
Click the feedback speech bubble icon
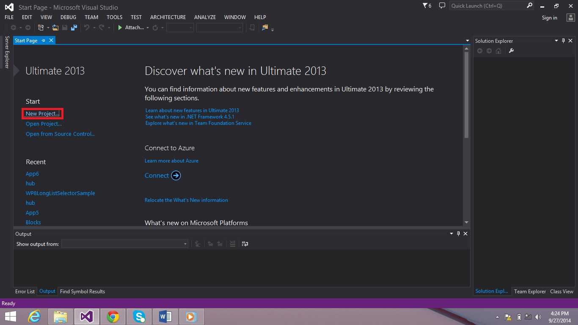442,6
